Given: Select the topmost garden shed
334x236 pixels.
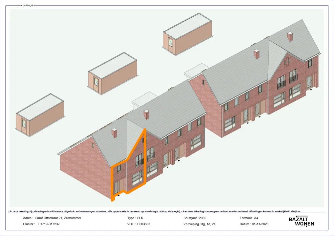Looking at the screenshot, I should tap(187, 34).
